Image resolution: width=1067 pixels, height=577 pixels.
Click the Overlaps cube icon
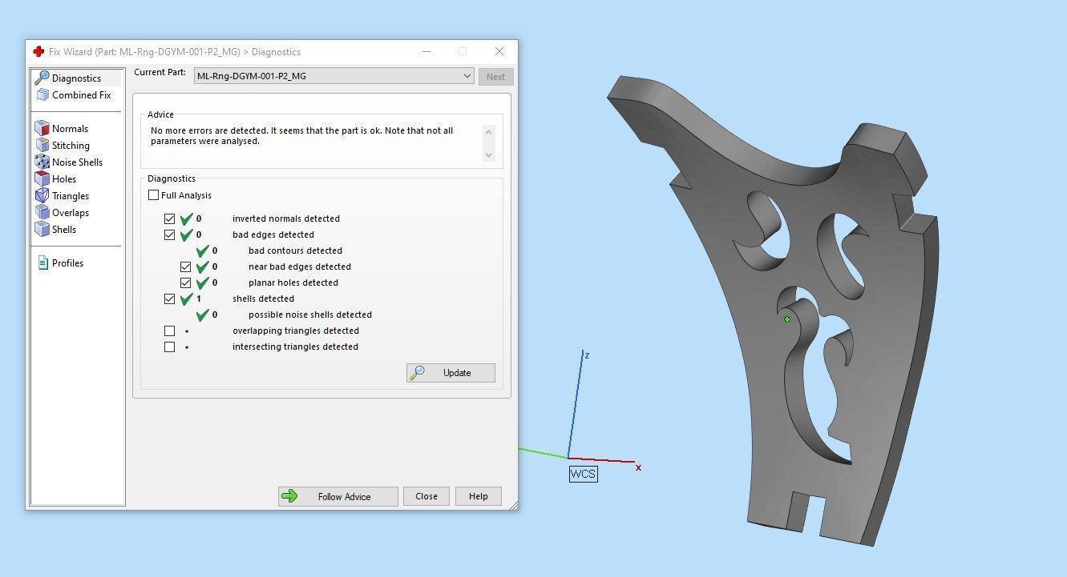tap(42, 212)
